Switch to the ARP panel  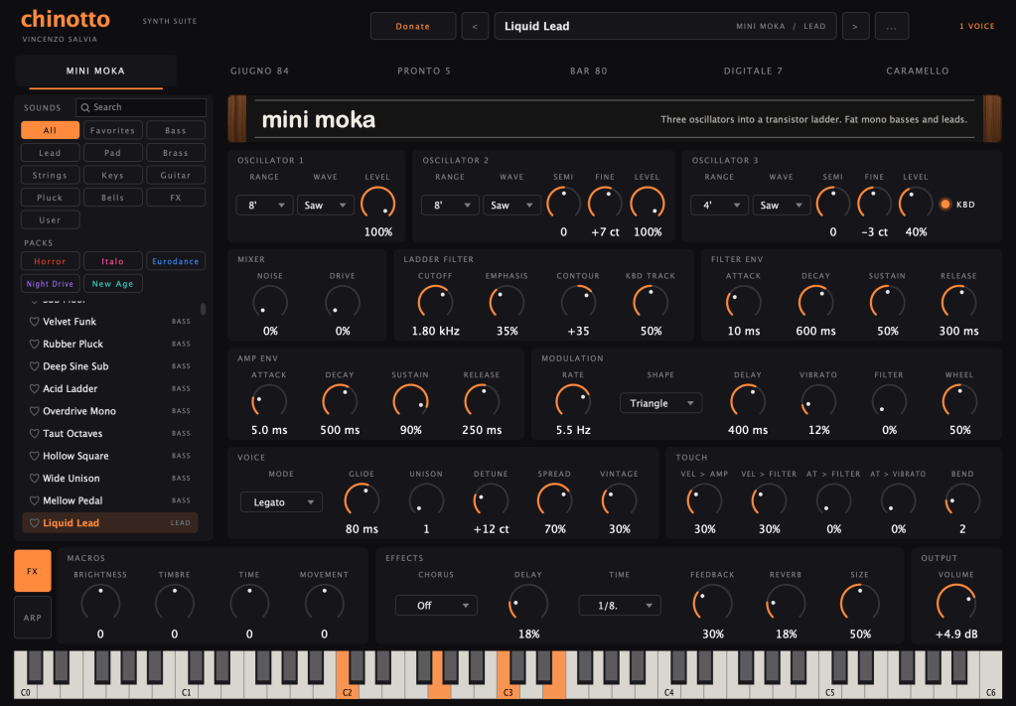[x=33, y=618]
